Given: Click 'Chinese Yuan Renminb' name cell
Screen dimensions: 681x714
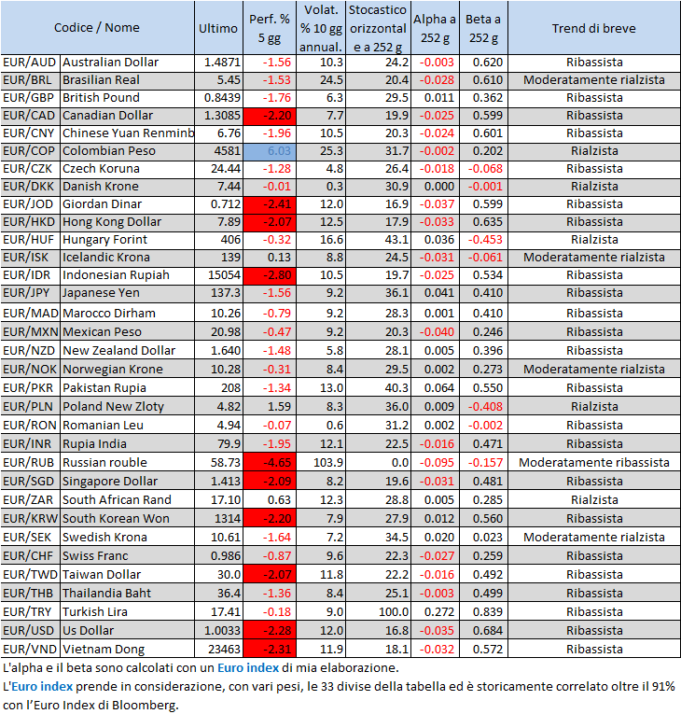Looking at the screenshot, I should coord(128,133).
